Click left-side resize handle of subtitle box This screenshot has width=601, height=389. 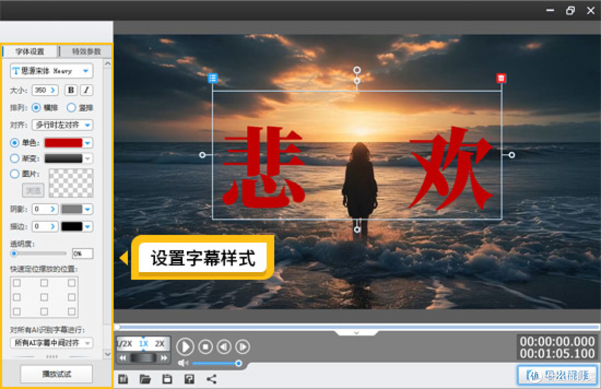click(203, 155)
